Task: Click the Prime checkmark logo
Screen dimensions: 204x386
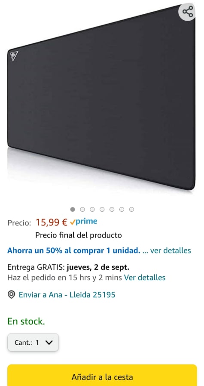Action: (x=83, y=222)
